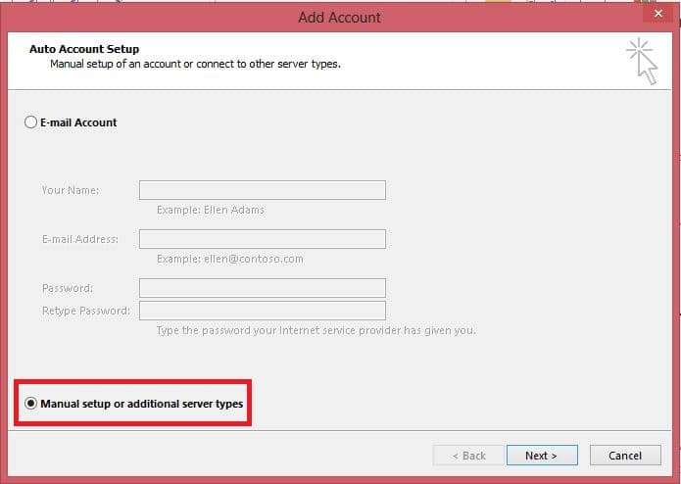Screen dimensions: 681x484
Task: Click the Password: label
Action: point(68,288)
